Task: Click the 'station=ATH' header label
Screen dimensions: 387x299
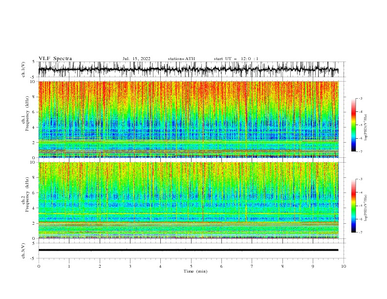Action: pos(181,59)
